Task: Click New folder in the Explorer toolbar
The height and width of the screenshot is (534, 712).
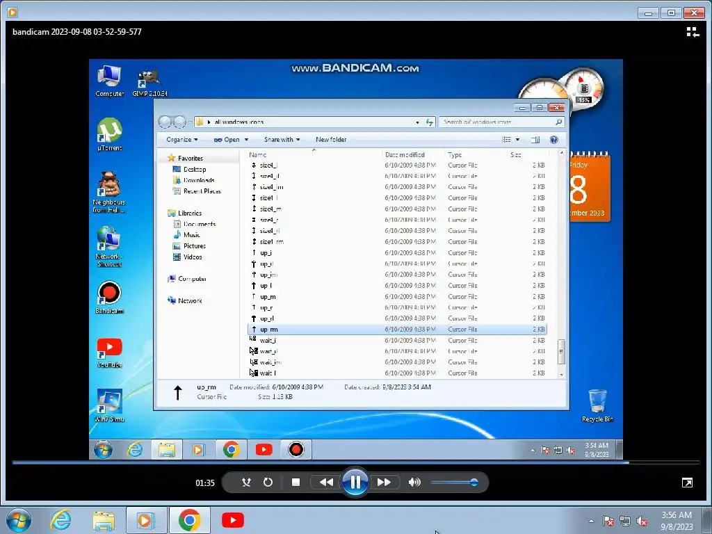Action: click(331, 139)
